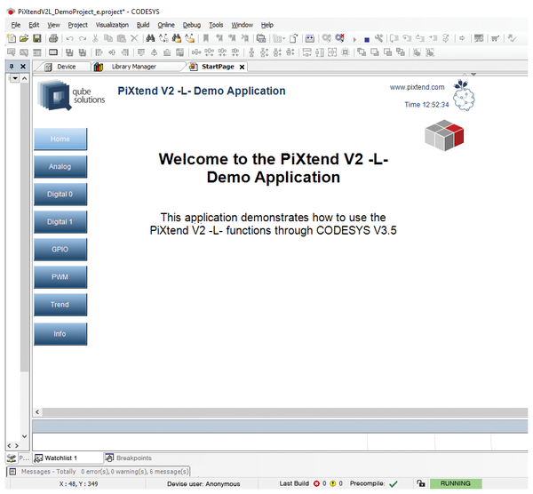533x494 pixels.
Task: Click the PWM navigation button
Action: 60,277
